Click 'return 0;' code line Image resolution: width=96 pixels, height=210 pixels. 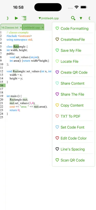coord(15,110)
